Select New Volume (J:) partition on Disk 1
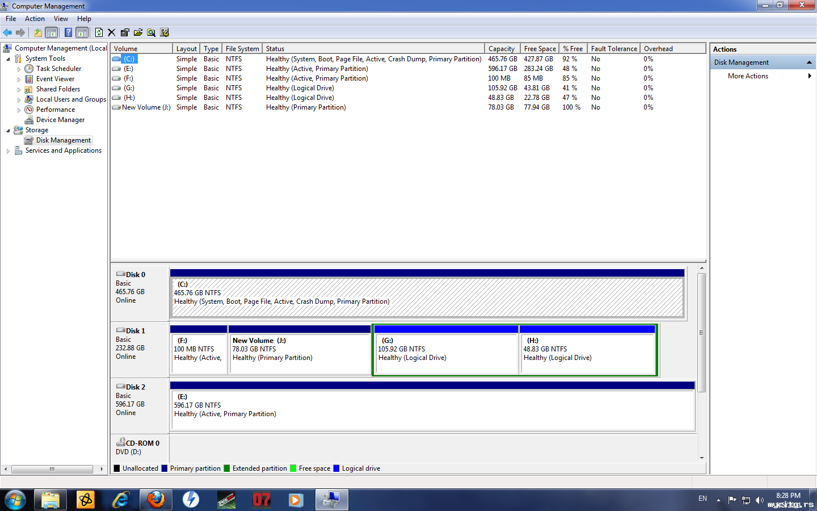Viewport: 817px width, 511px height. coord(300,350)
